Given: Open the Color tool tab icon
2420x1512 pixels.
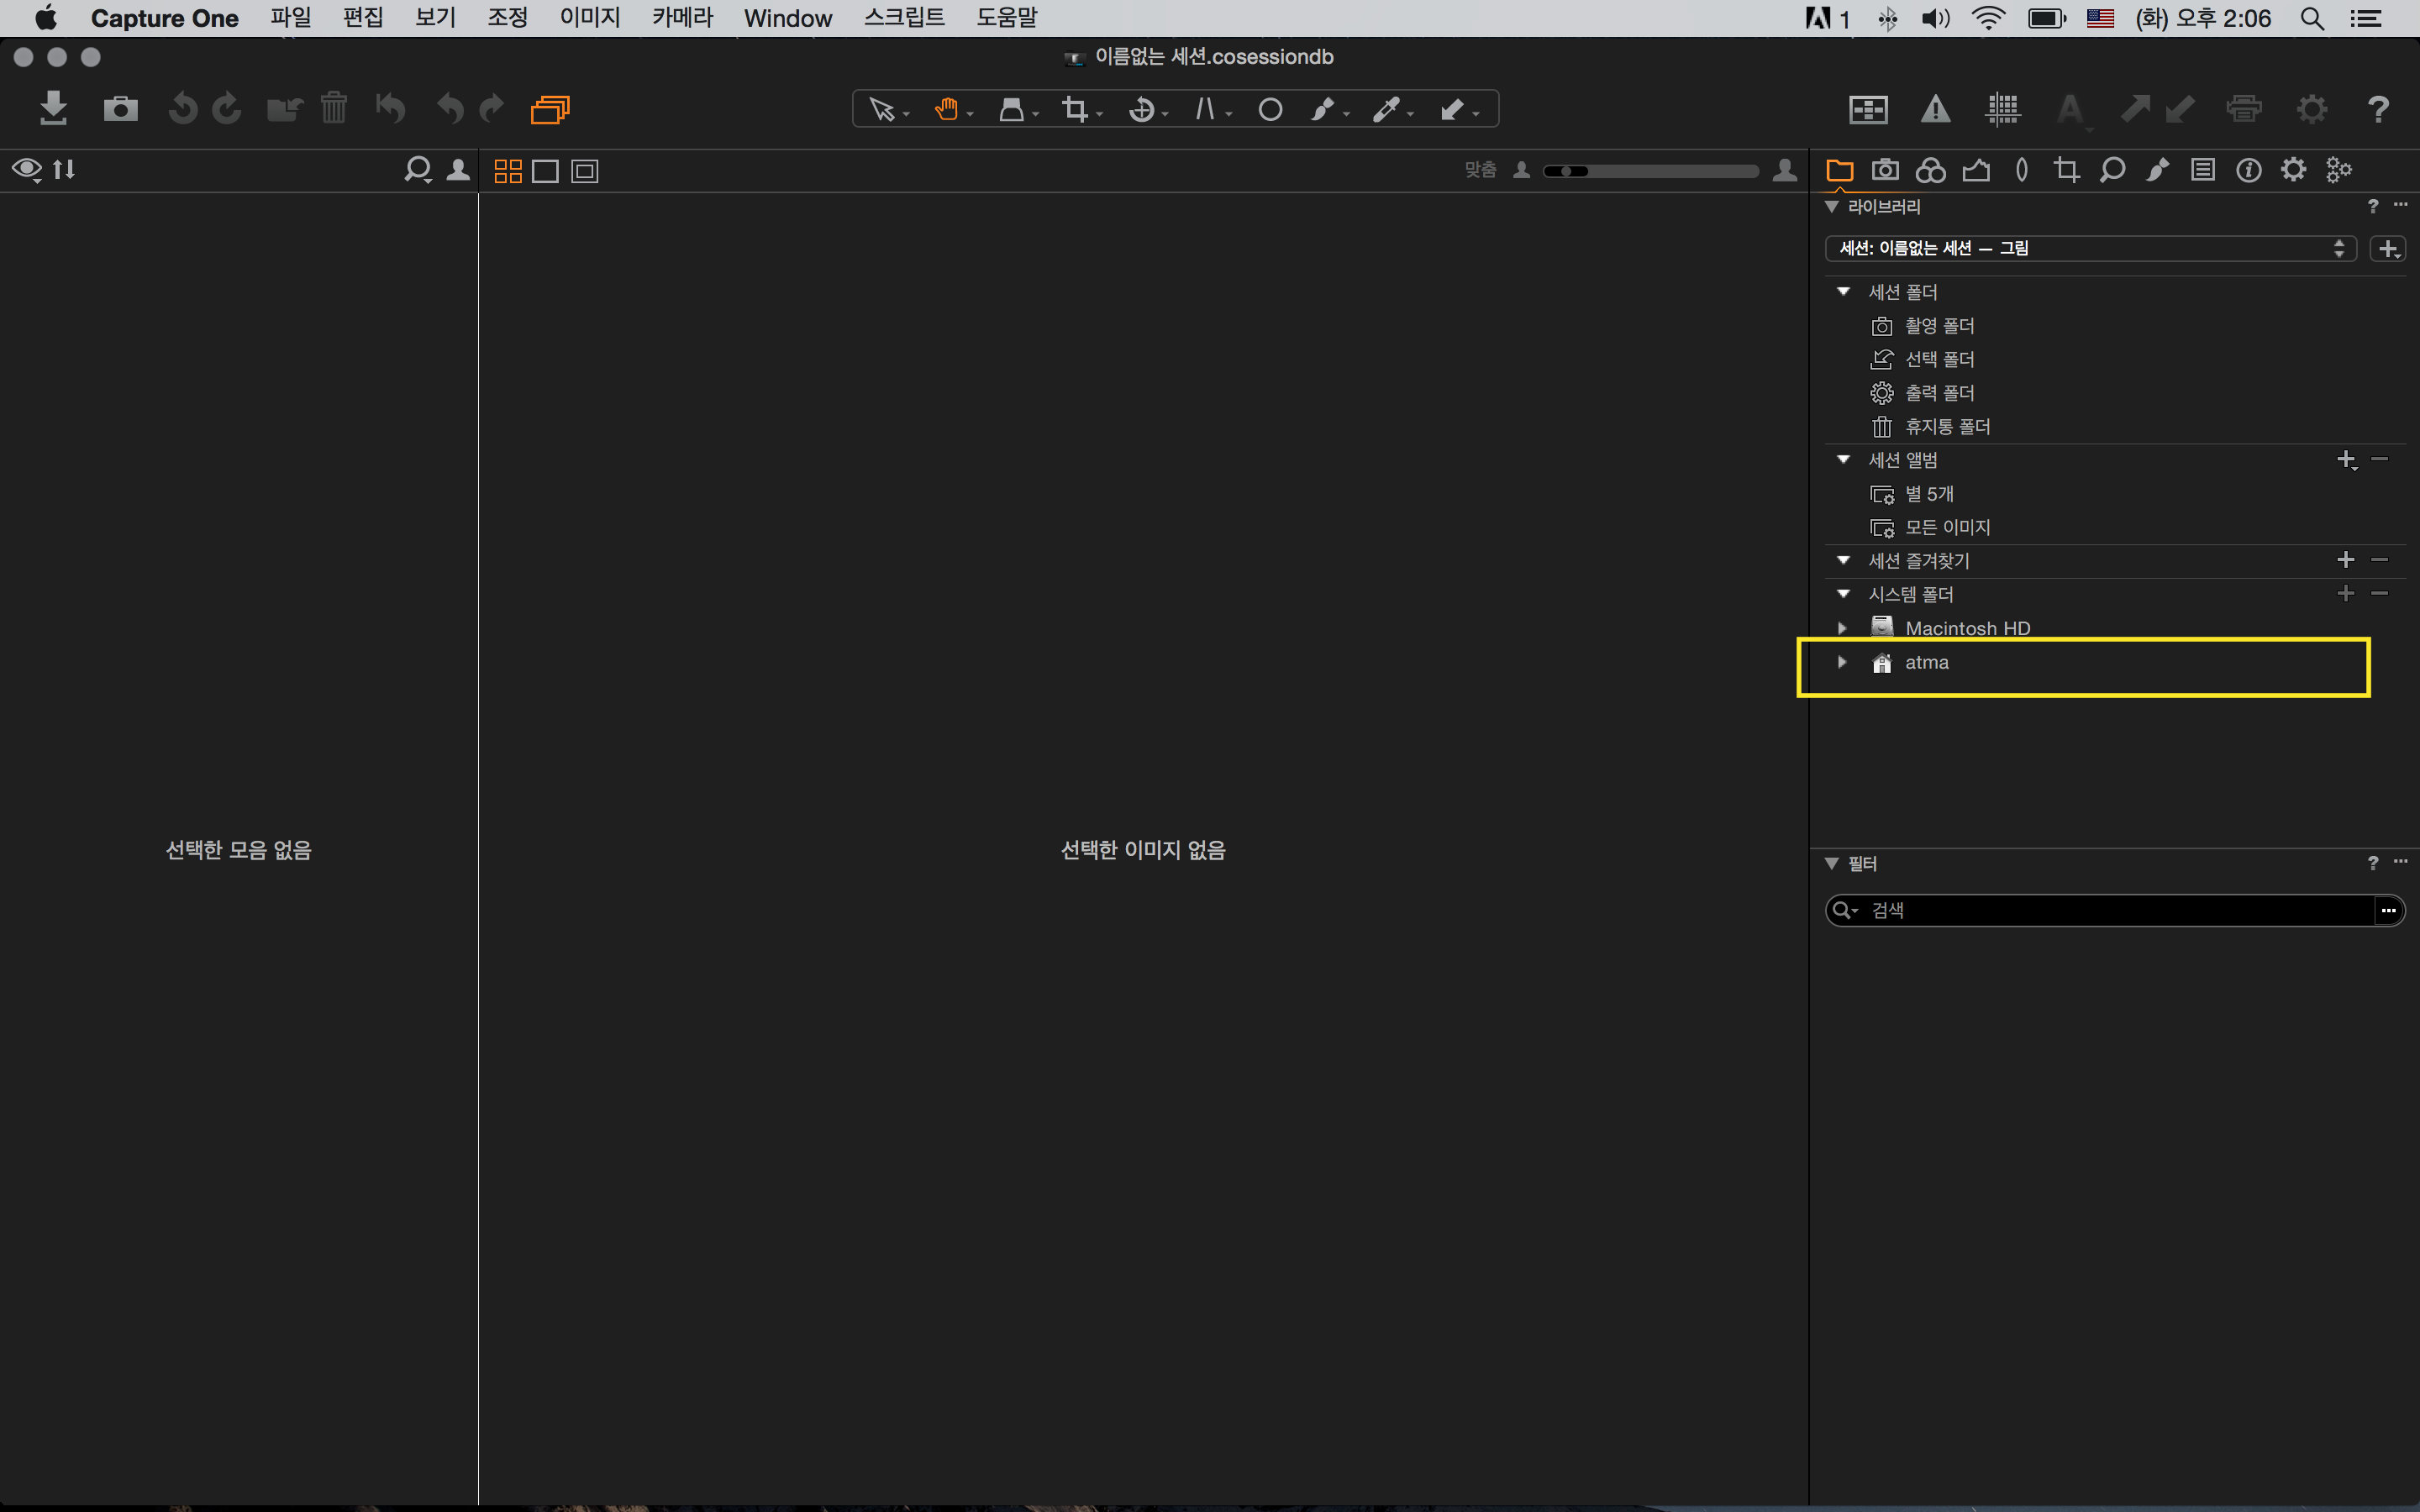Looking at the screenshot, I should click(x=1930, y=170).
